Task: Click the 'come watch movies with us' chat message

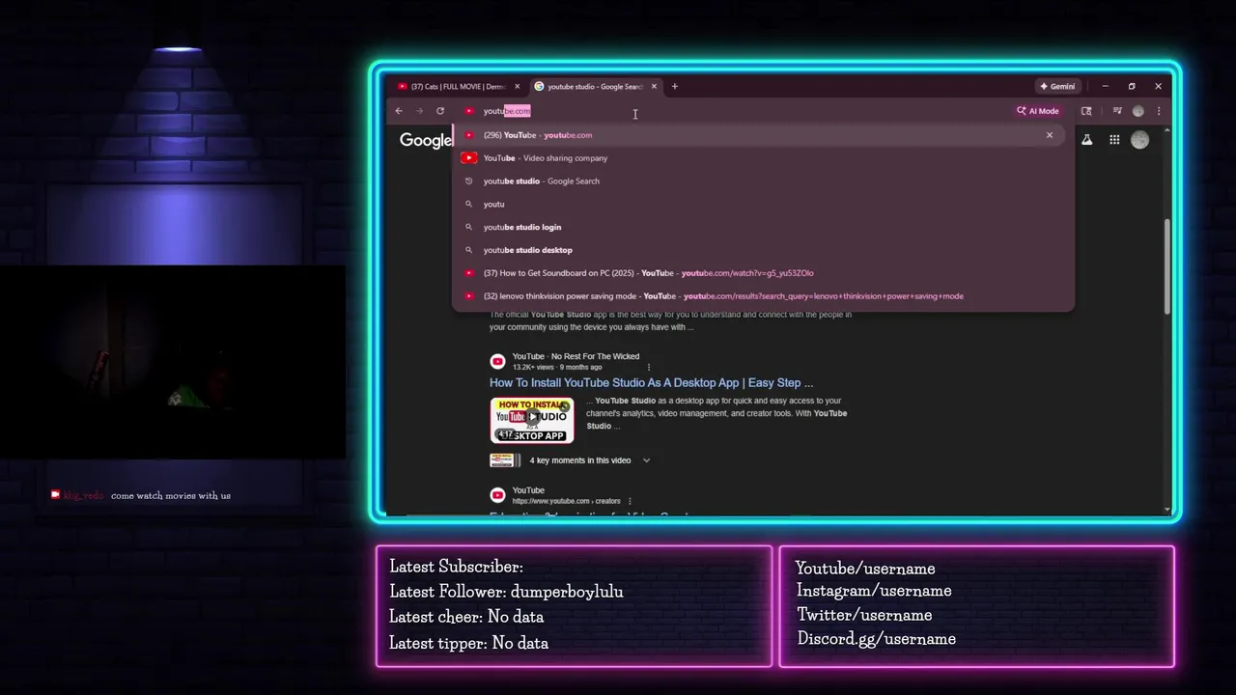Action: [x=171, y=495]
